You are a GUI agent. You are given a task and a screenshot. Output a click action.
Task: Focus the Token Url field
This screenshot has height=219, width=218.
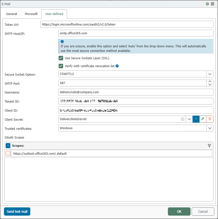click(x=127, y=24)
